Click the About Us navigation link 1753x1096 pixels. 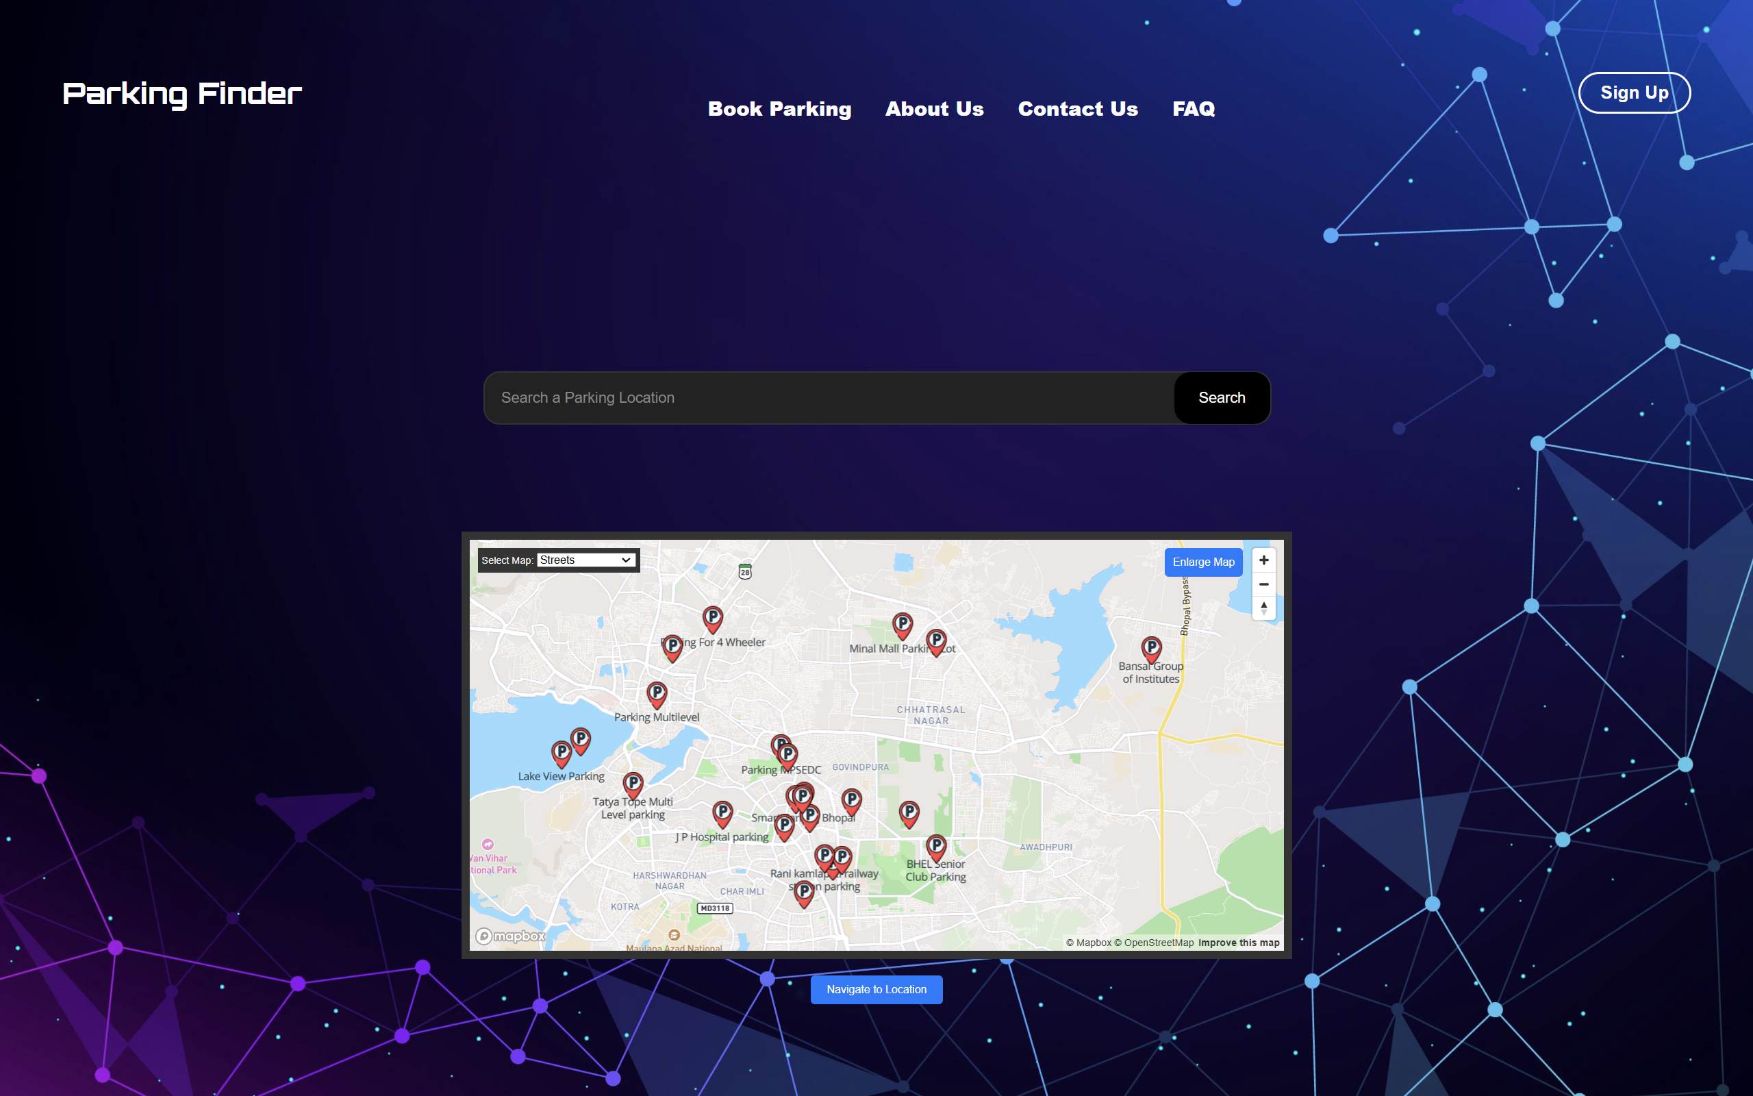click(x=934, y=109)
